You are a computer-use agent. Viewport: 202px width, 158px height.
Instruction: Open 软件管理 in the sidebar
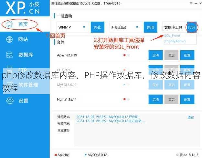[x=28, y=85]
